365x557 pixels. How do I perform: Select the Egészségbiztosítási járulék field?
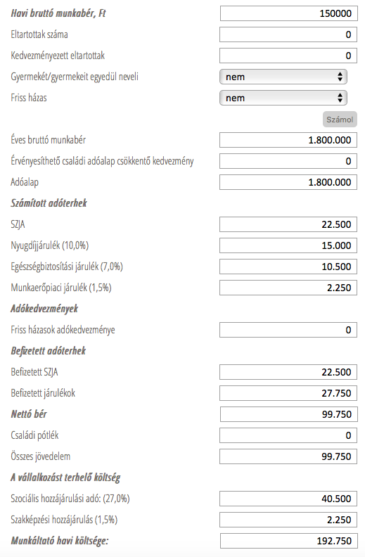pos(288,267)
